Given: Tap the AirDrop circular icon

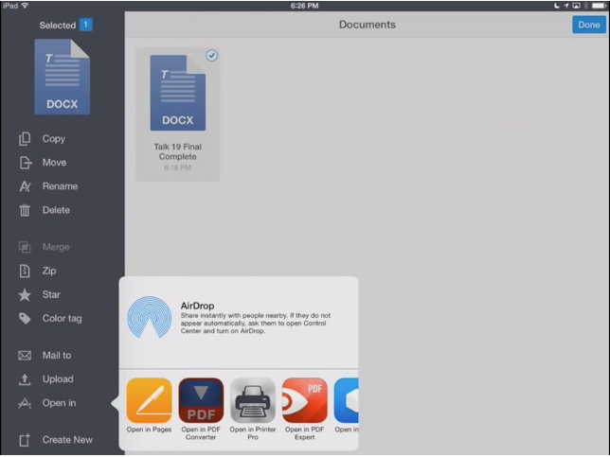Looking at the screenshot, I should [x=150, y=318].
